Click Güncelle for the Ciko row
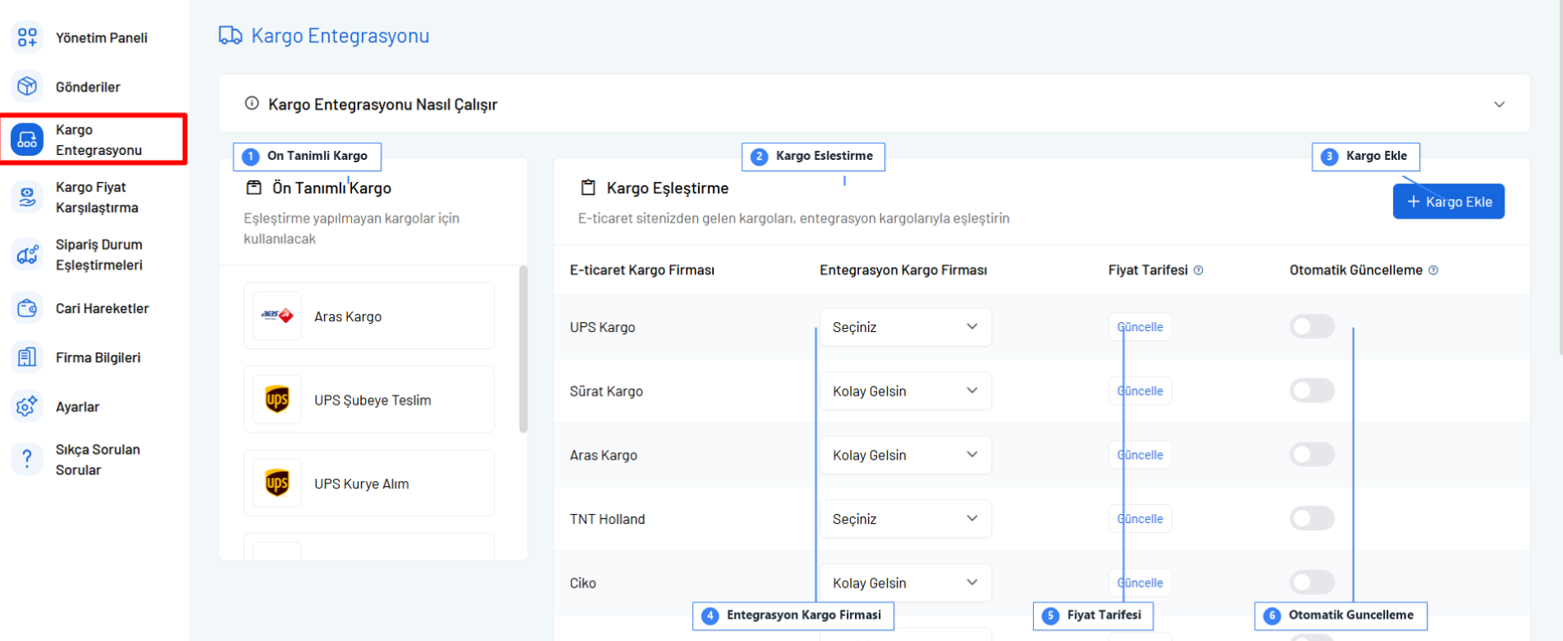Screen dimensions: 1563x641 (x=1140, y=583)
